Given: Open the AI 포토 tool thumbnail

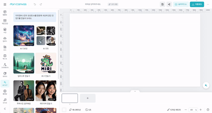Looking at the screenshot, I should tap(46, 36).
